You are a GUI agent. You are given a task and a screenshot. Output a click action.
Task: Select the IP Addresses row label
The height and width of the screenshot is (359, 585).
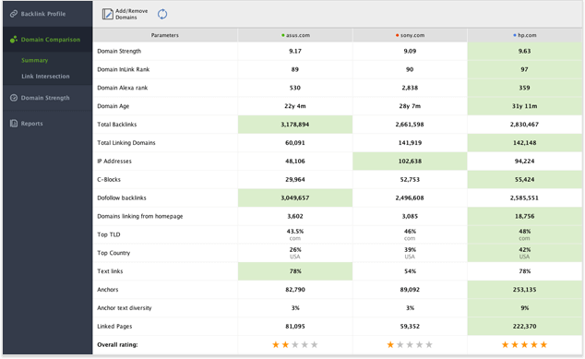(x=114, y=162)
